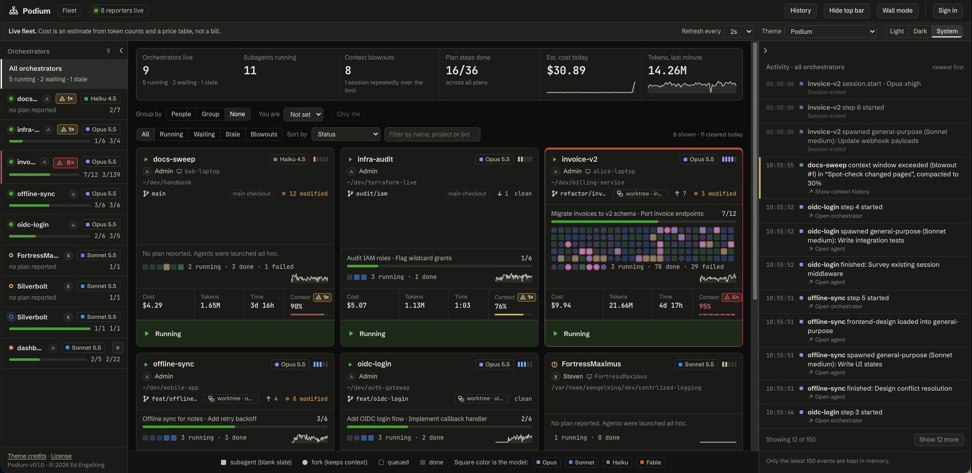Open the History view

pyautogui.click(x=801, y=11)
